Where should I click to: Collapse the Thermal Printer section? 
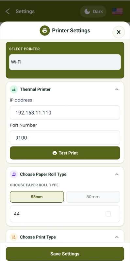tap(117, 89)
